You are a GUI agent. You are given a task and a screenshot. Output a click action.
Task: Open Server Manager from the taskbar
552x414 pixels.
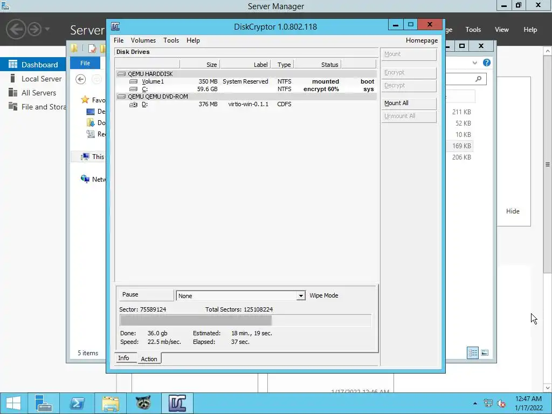point(44,403)
